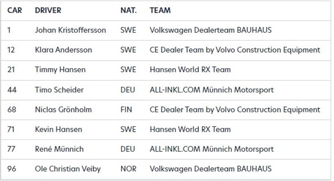Select driver Johan Kristoffersson
334x181 pixels.
point(70,30)
